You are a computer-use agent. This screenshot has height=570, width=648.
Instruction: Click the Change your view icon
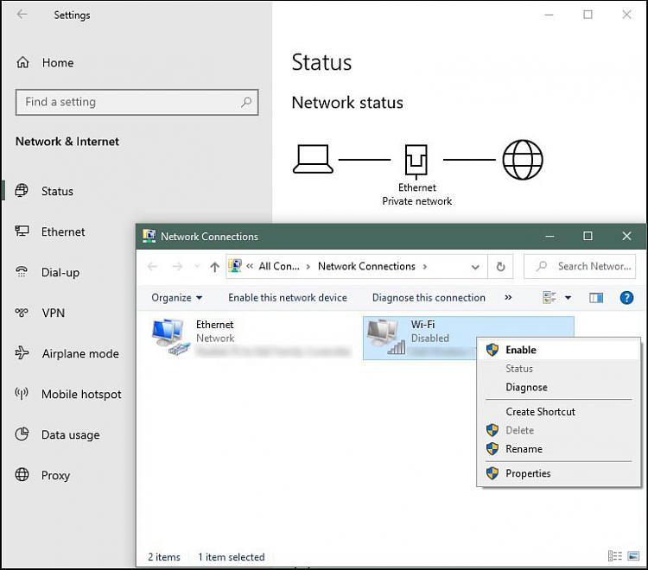click(550, 297)
